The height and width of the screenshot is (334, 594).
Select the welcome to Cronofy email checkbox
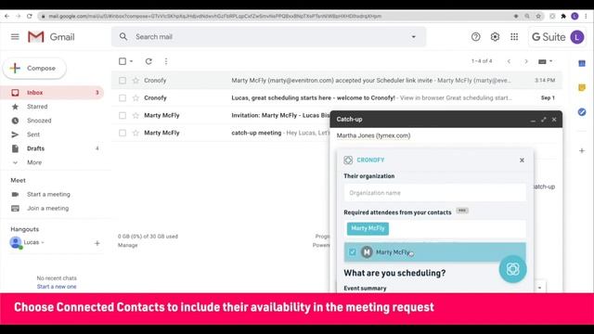123,97
